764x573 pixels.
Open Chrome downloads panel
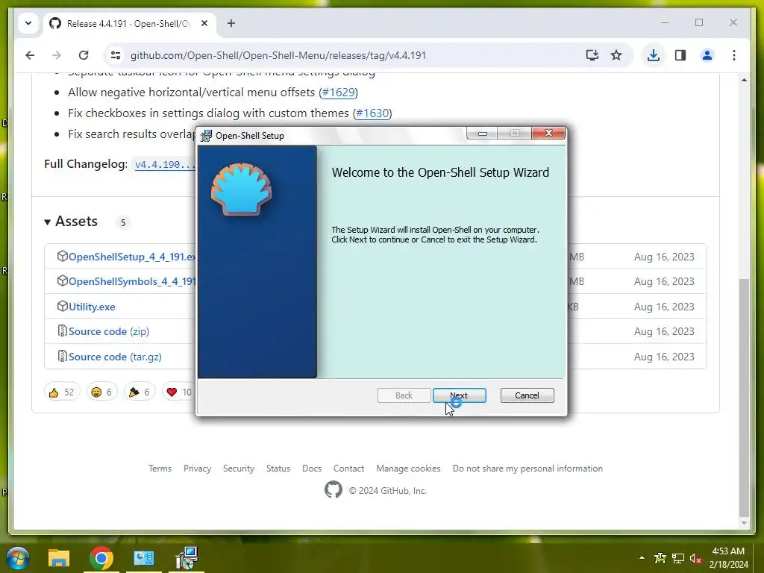[654, 55]
